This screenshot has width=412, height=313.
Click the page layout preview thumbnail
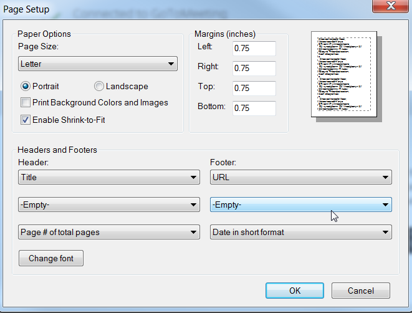point(344,74)
